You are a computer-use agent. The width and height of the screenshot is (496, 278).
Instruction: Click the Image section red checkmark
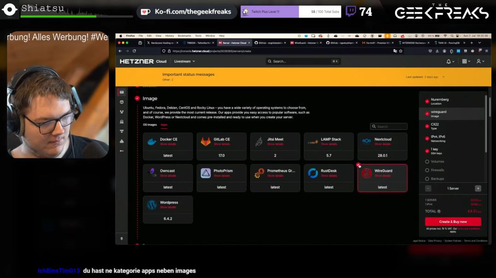pyautogui.click(x=137, y=98)
